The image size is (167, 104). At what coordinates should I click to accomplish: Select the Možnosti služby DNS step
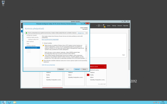[33, 39]
